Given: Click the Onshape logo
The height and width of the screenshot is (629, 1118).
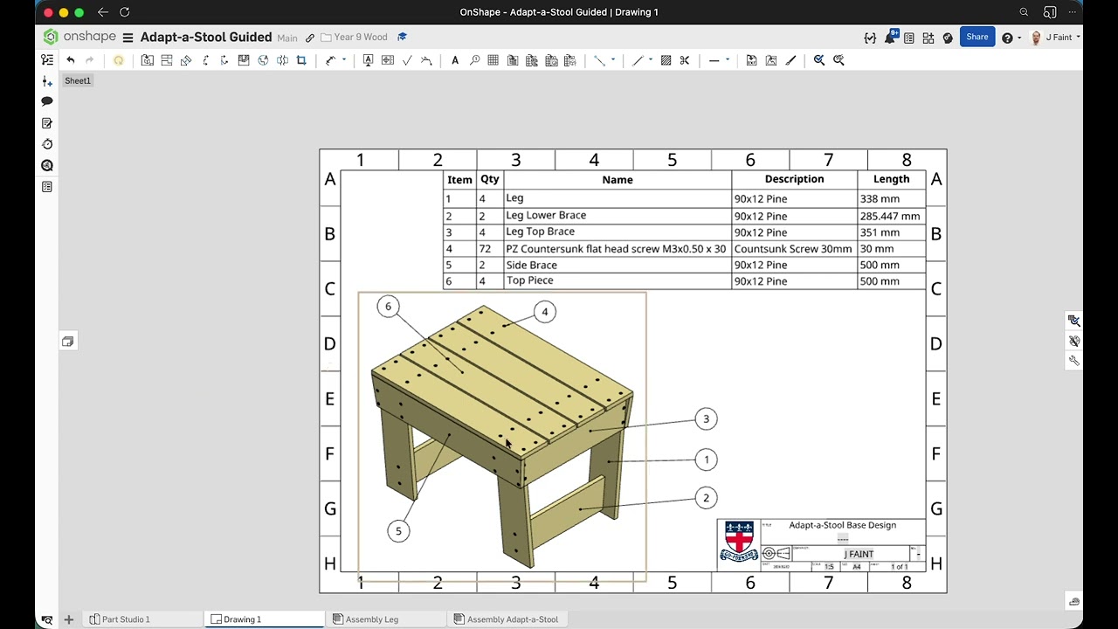Looking at the screenshot, I should pyautogui.click(x=79, y=37).
